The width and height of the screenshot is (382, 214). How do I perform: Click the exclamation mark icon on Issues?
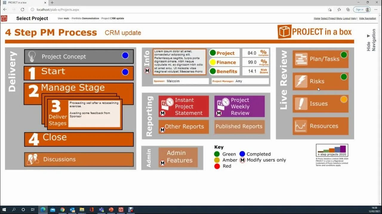[301, 104]
